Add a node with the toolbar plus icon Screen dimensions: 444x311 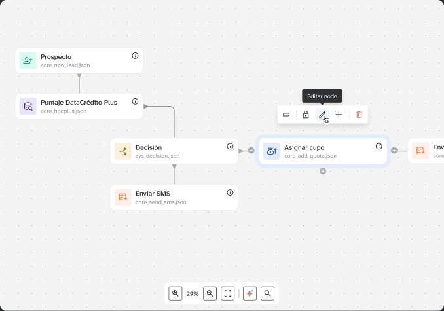339,115
